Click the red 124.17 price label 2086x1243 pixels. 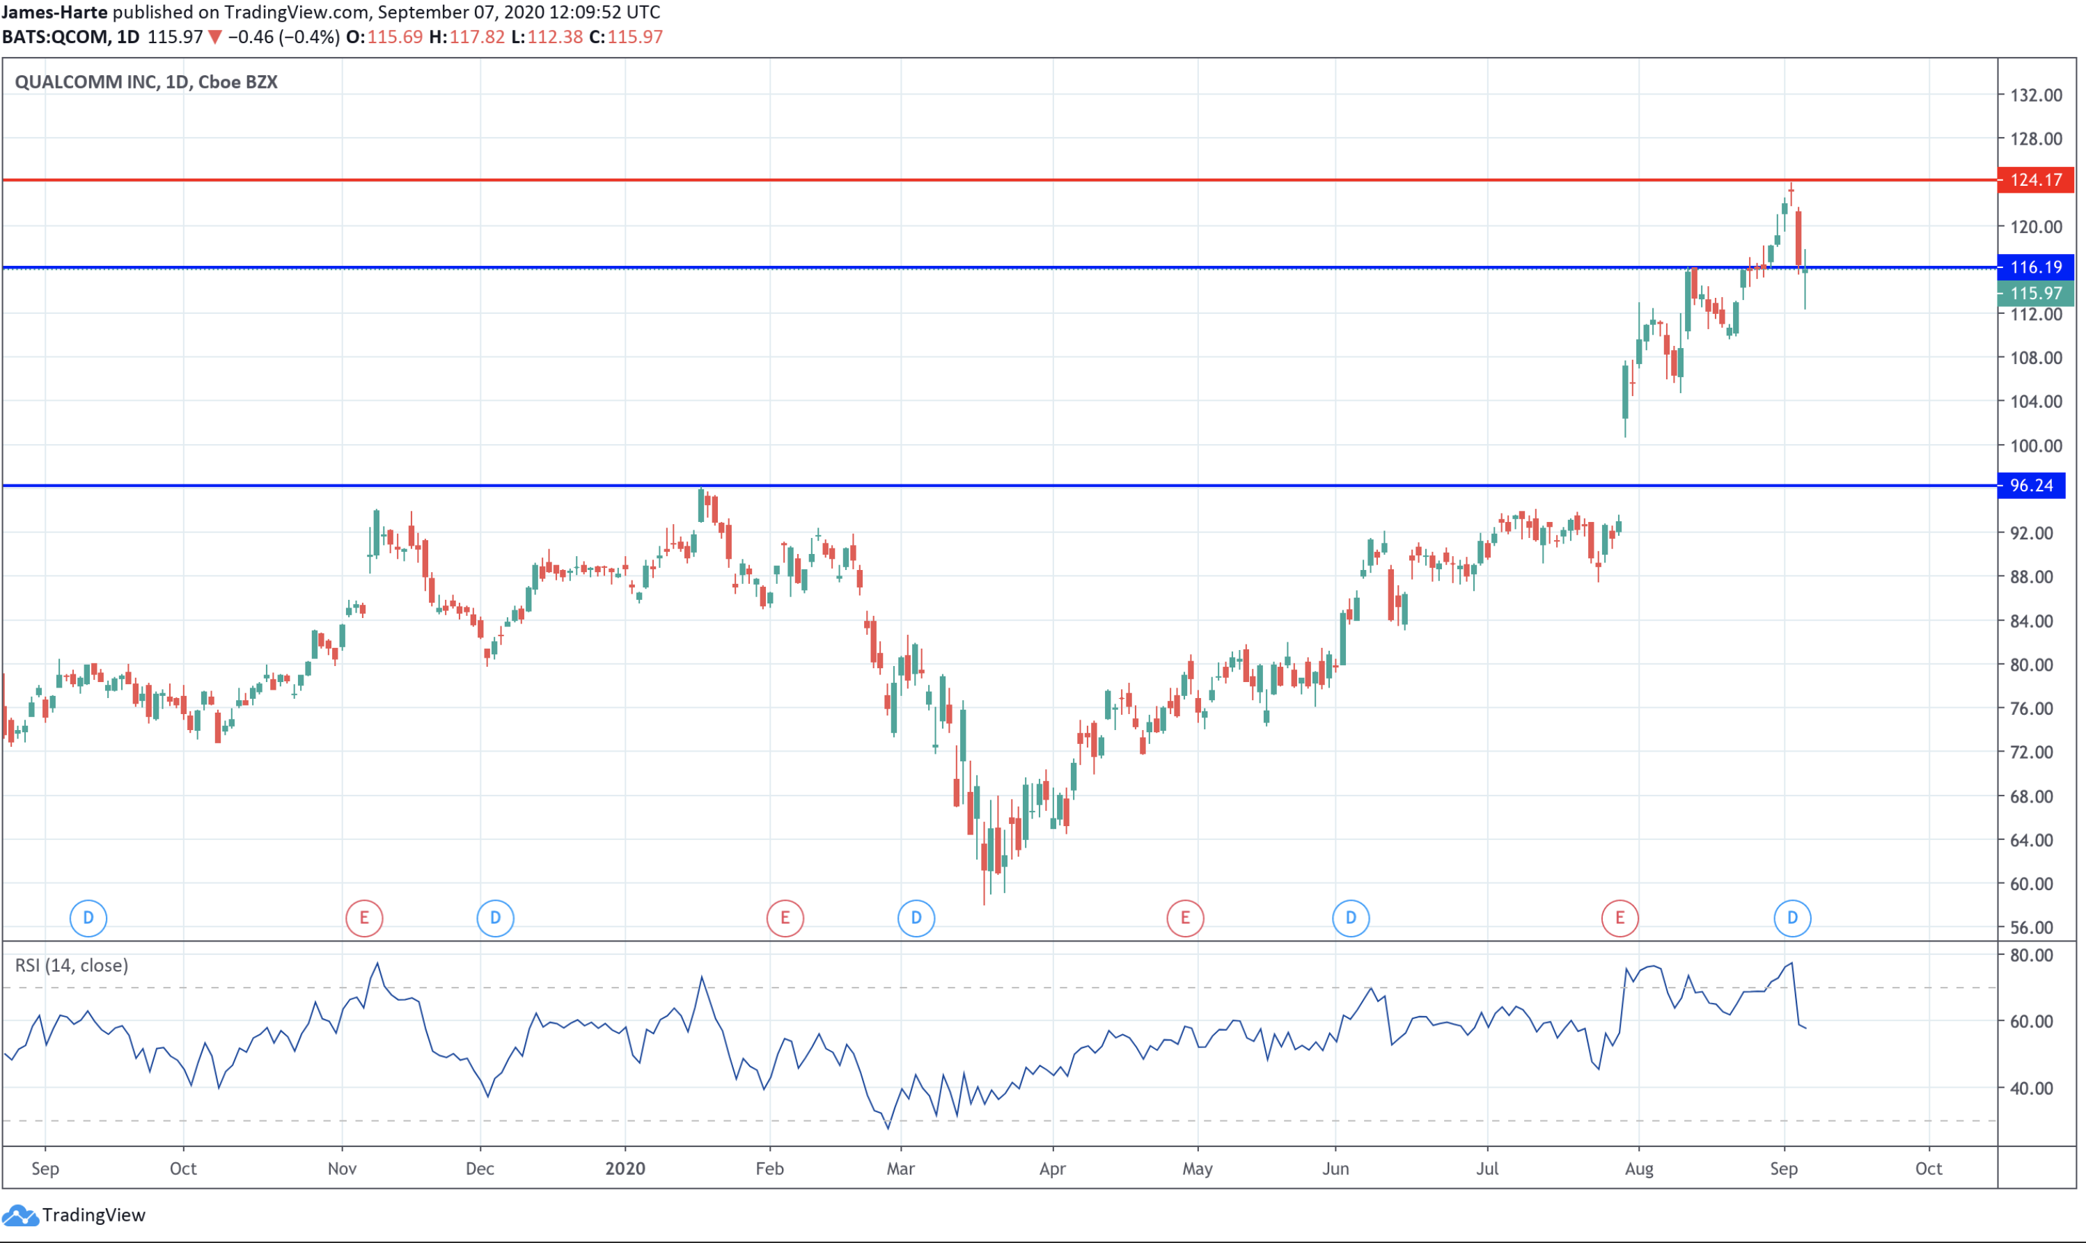[2035, 180]
